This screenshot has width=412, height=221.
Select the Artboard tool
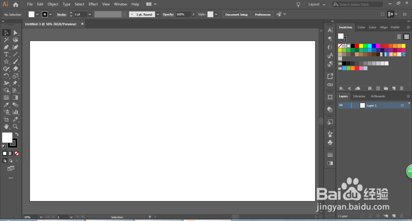tap(6, 119)
